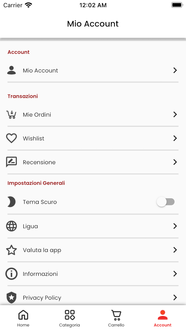The width and height of the screenshot is (186, 331).
Task: Click the heart Wishlist icon
Action: tap(11, 138)
